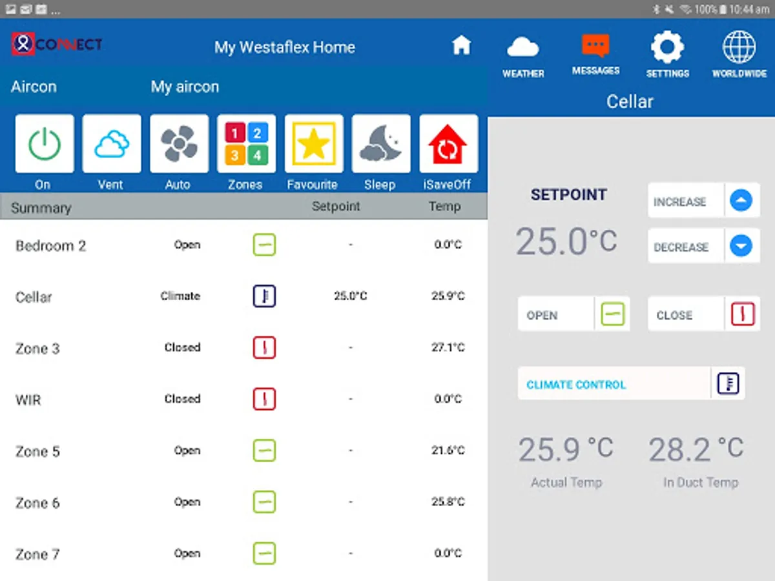Open the Zones tile
This screenshot has height=581, width=775.
point(247,143)
